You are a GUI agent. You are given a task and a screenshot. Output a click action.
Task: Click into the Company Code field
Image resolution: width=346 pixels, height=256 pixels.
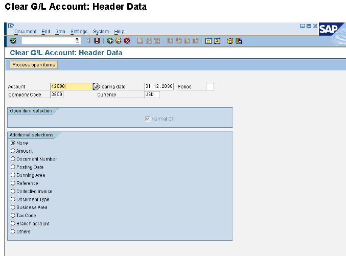click(57, 95)
